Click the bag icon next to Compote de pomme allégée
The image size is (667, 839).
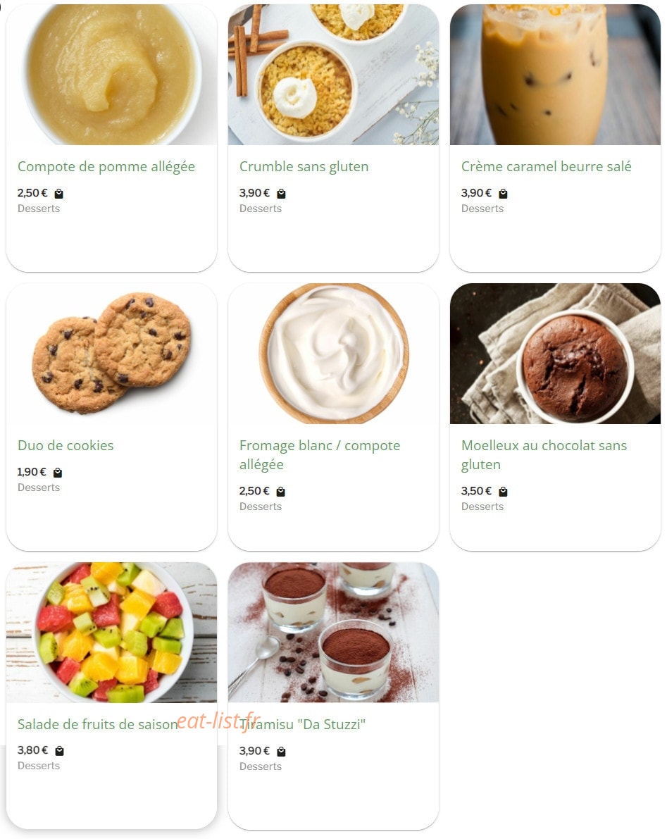click(x=59, y=194)
